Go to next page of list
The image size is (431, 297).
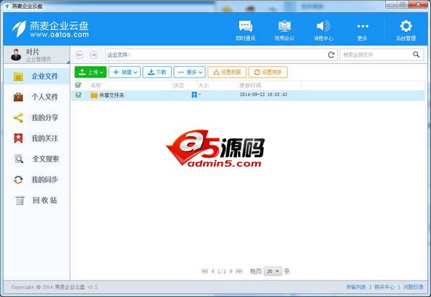tap(231, 271)
